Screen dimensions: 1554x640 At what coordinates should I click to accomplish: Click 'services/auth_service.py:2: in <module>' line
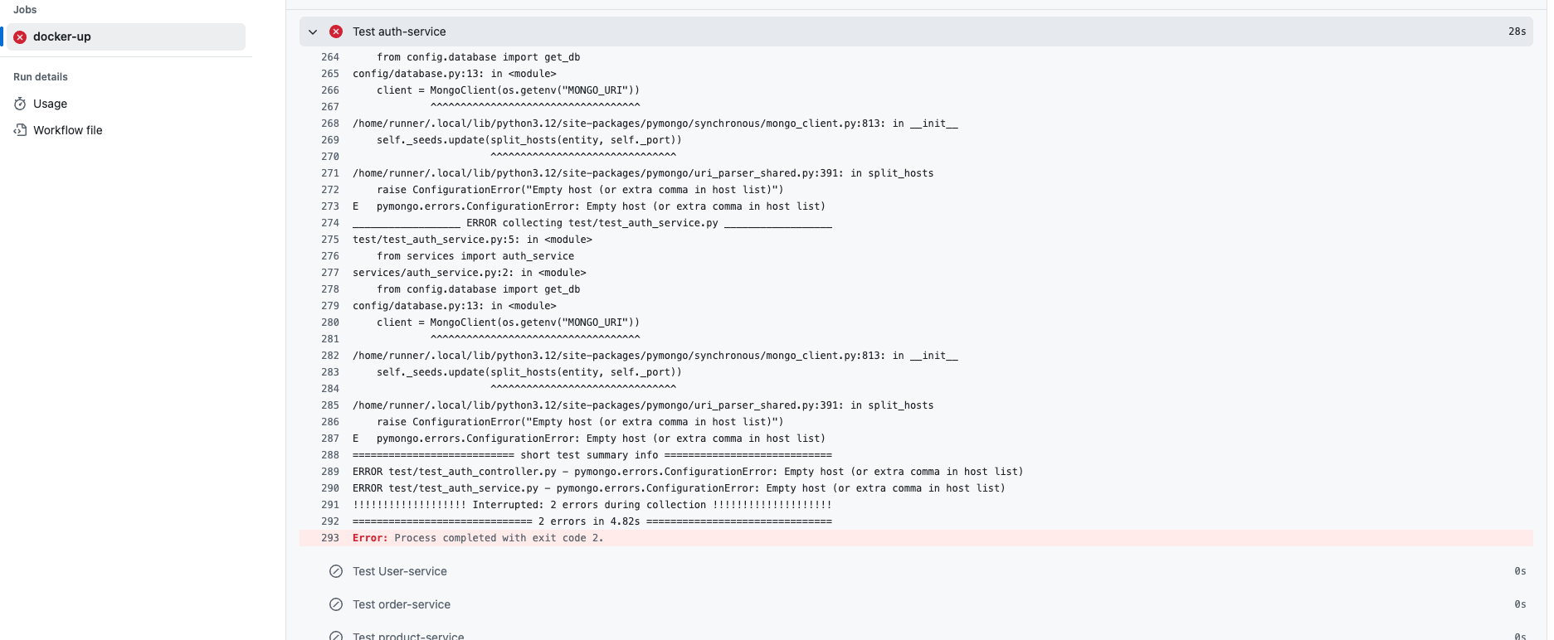(470, 273)
